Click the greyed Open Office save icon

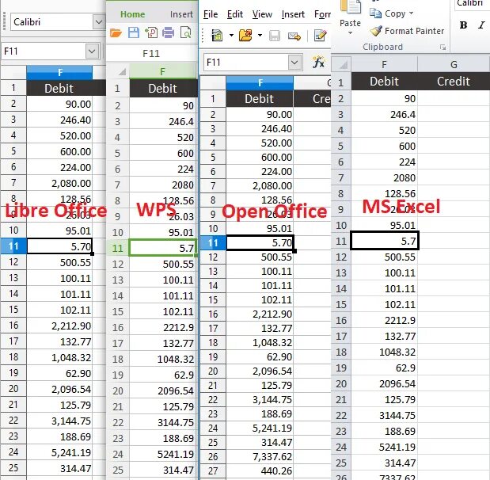click(275, 36)
